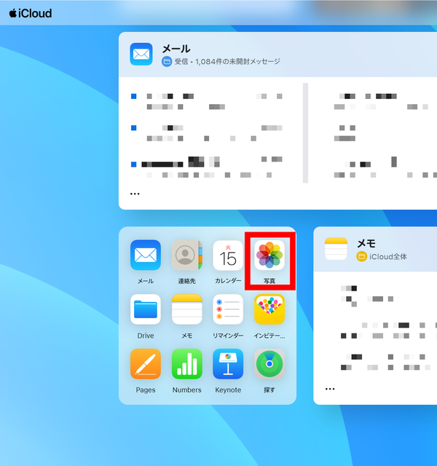This screenshot has height=466, width=437.
Task: Click the iCloud全体 folder label
Action: click(388, 256)
